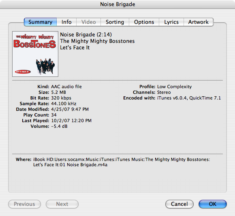The image size is (235, 216).
Task: Click the Previous button
Action: click(x=24, y=204)
